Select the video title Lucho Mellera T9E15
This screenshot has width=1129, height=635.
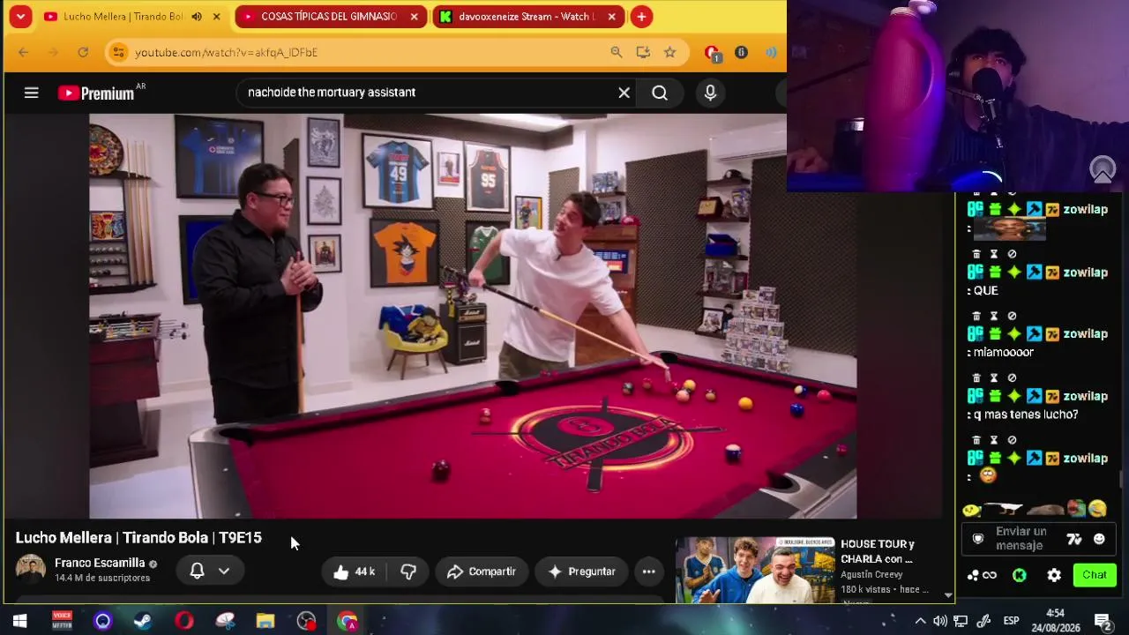[x=138, y=537]
